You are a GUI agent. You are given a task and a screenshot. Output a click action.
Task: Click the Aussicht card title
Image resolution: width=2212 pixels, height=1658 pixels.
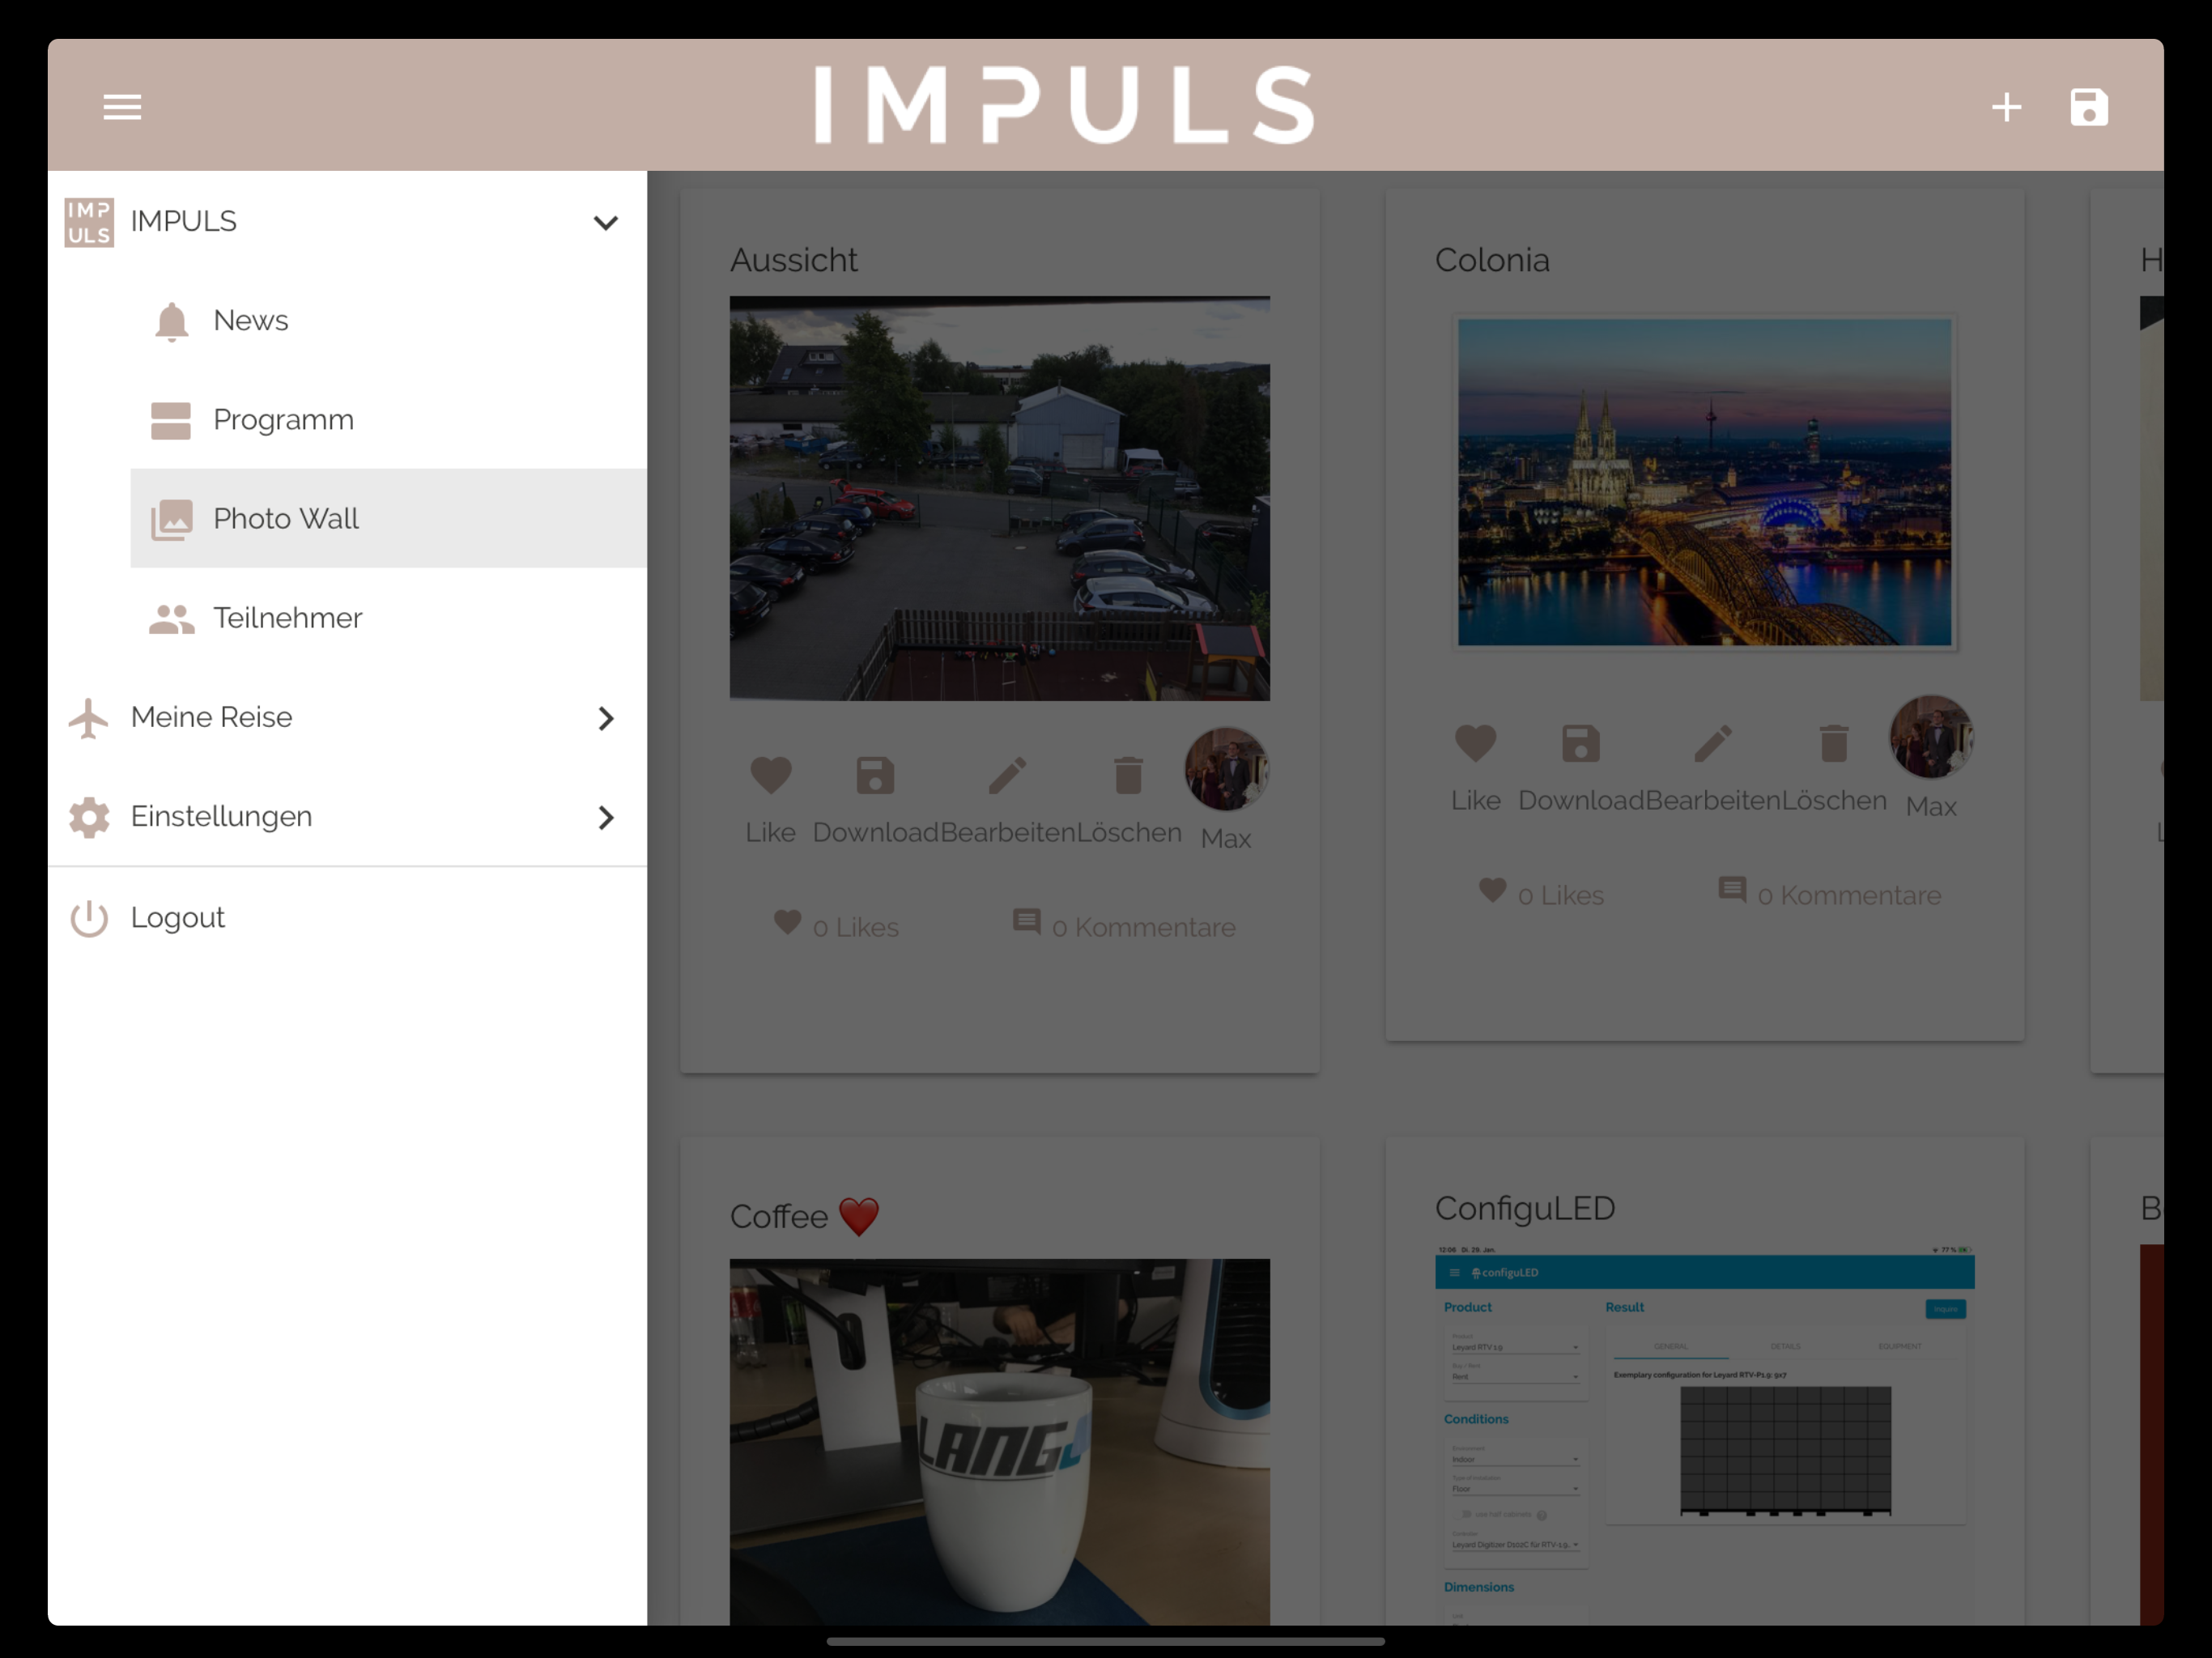tap(794, 260)
